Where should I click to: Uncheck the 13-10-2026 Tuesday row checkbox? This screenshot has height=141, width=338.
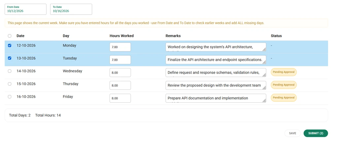pos(10,58)
